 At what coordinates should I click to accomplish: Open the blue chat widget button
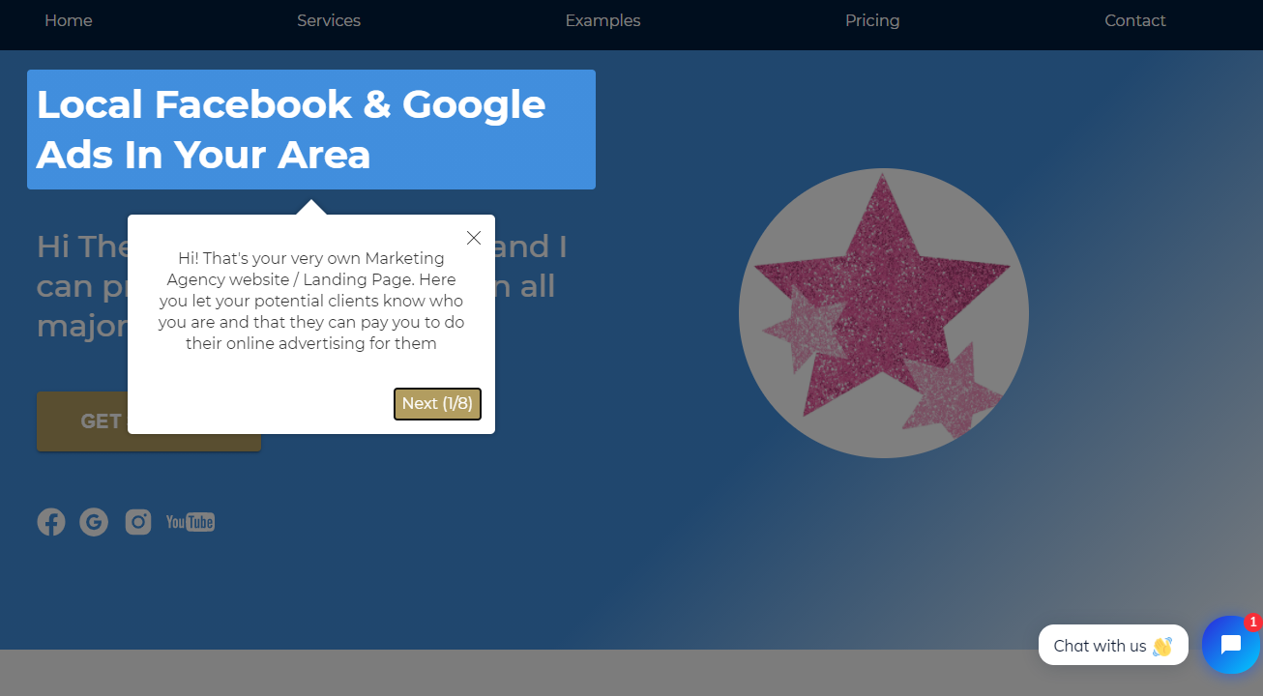pyautogui.click(x=1230, y=645)
